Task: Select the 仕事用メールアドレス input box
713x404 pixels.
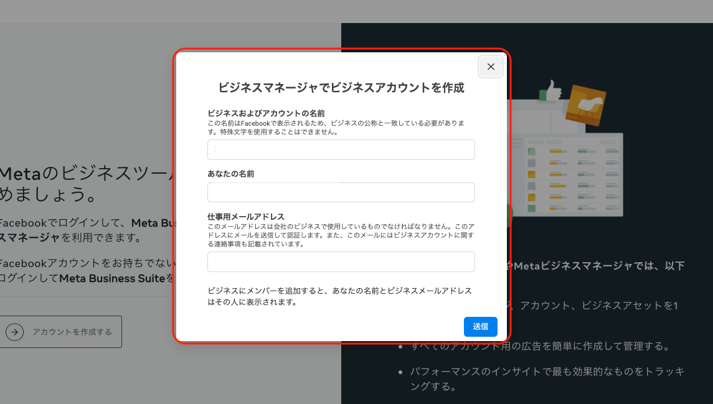Action: (x=341, y=261)
